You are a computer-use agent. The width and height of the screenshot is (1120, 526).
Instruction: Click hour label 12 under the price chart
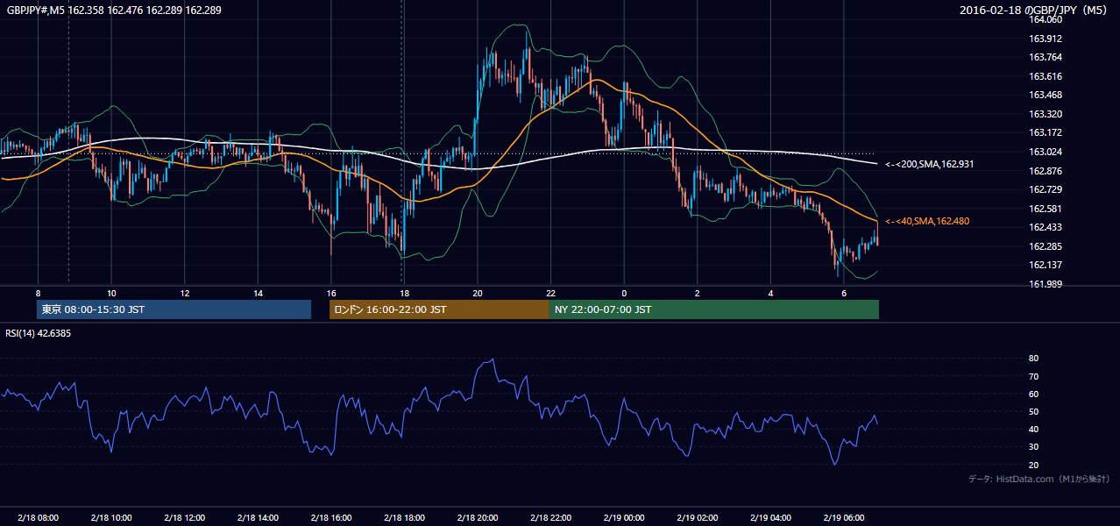[185, 293]
